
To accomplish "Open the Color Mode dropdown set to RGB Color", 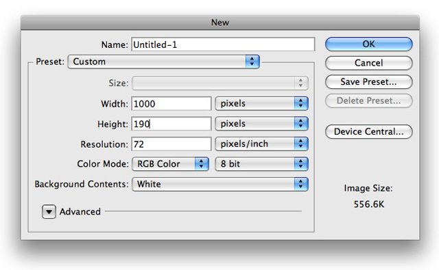I will (x=170, y=164).
